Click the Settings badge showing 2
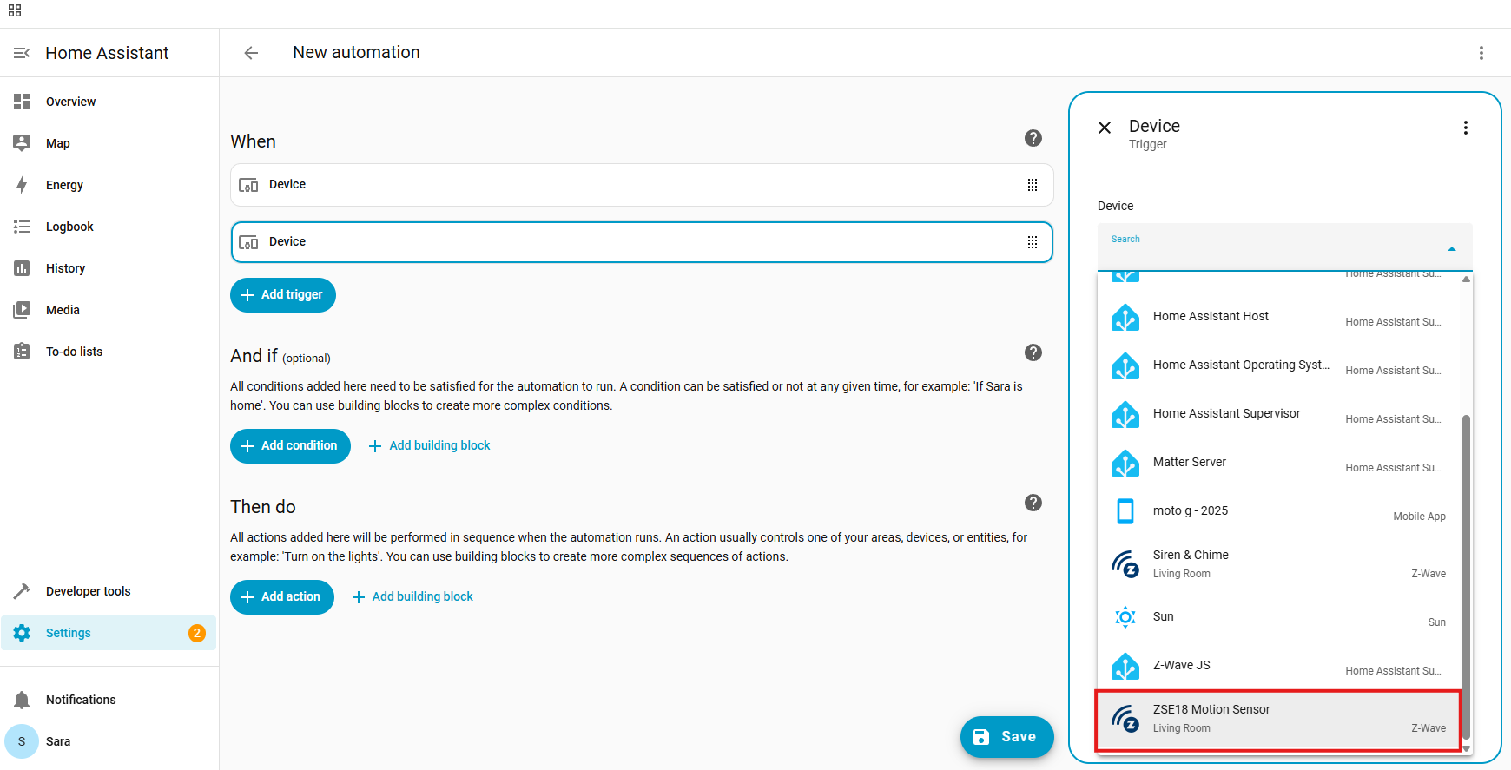Screen dimensions: 1511x770 [197, 633]
